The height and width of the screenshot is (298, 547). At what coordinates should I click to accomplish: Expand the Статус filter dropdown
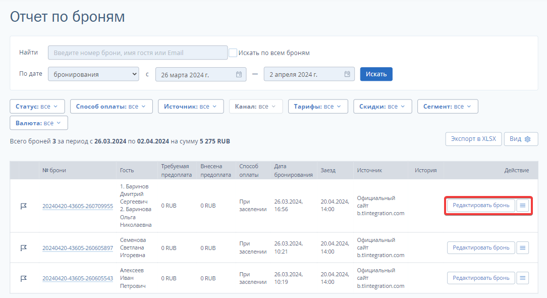tap(37, 107)
